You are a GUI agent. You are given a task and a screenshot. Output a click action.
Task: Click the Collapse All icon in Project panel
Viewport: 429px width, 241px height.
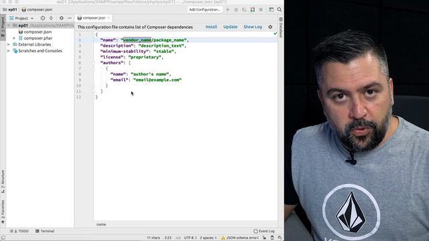tap(51, 18)
